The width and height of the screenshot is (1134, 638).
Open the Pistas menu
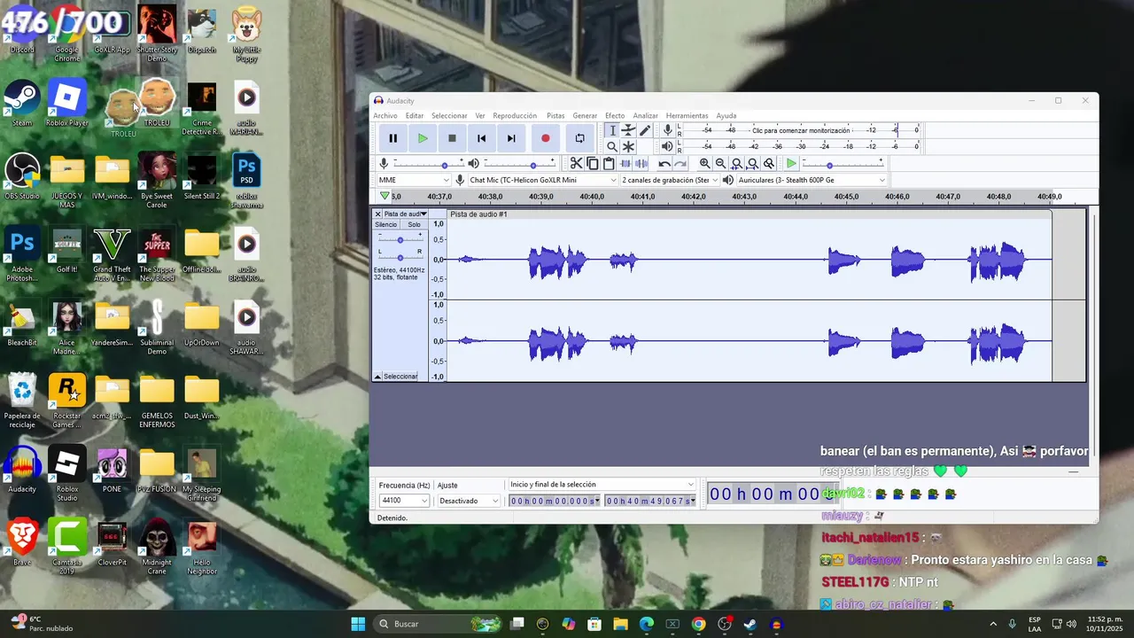point(555,116)
